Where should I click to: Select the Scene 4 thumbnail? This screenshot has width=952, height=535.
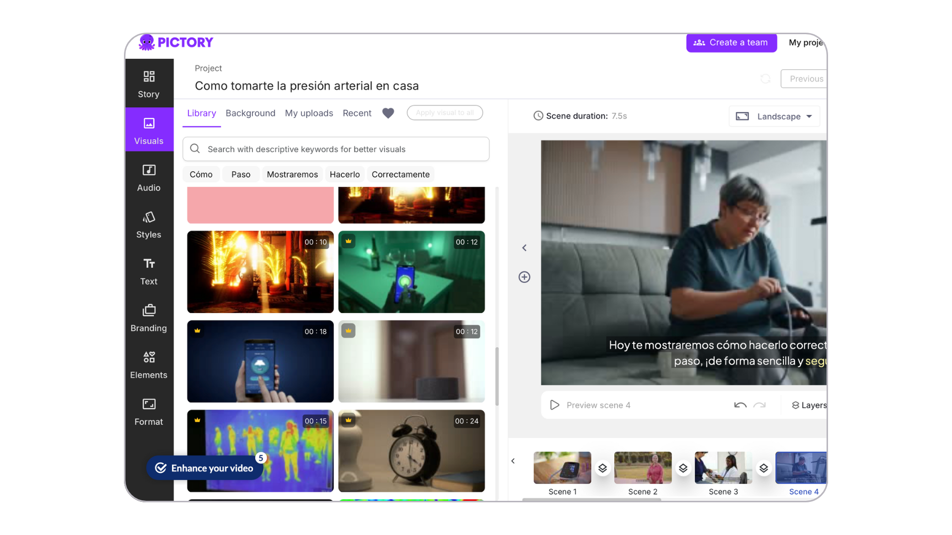tap(801, 468)
